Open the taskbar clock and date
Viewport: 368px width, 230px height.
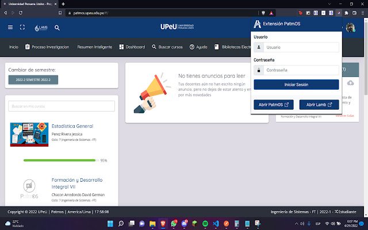(352, 224)
